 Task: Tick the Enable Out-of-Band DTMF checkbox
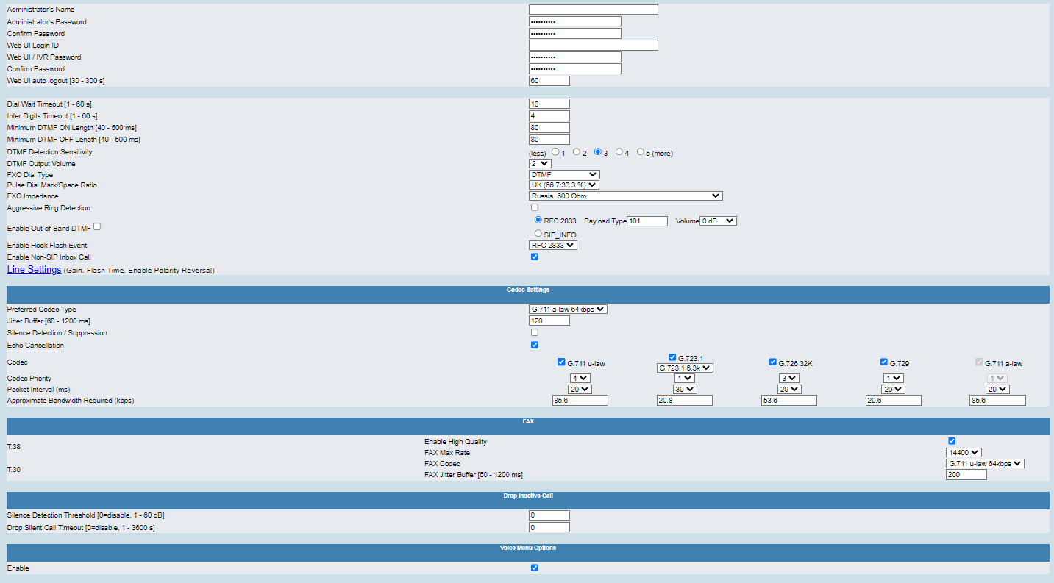point(98,227)
